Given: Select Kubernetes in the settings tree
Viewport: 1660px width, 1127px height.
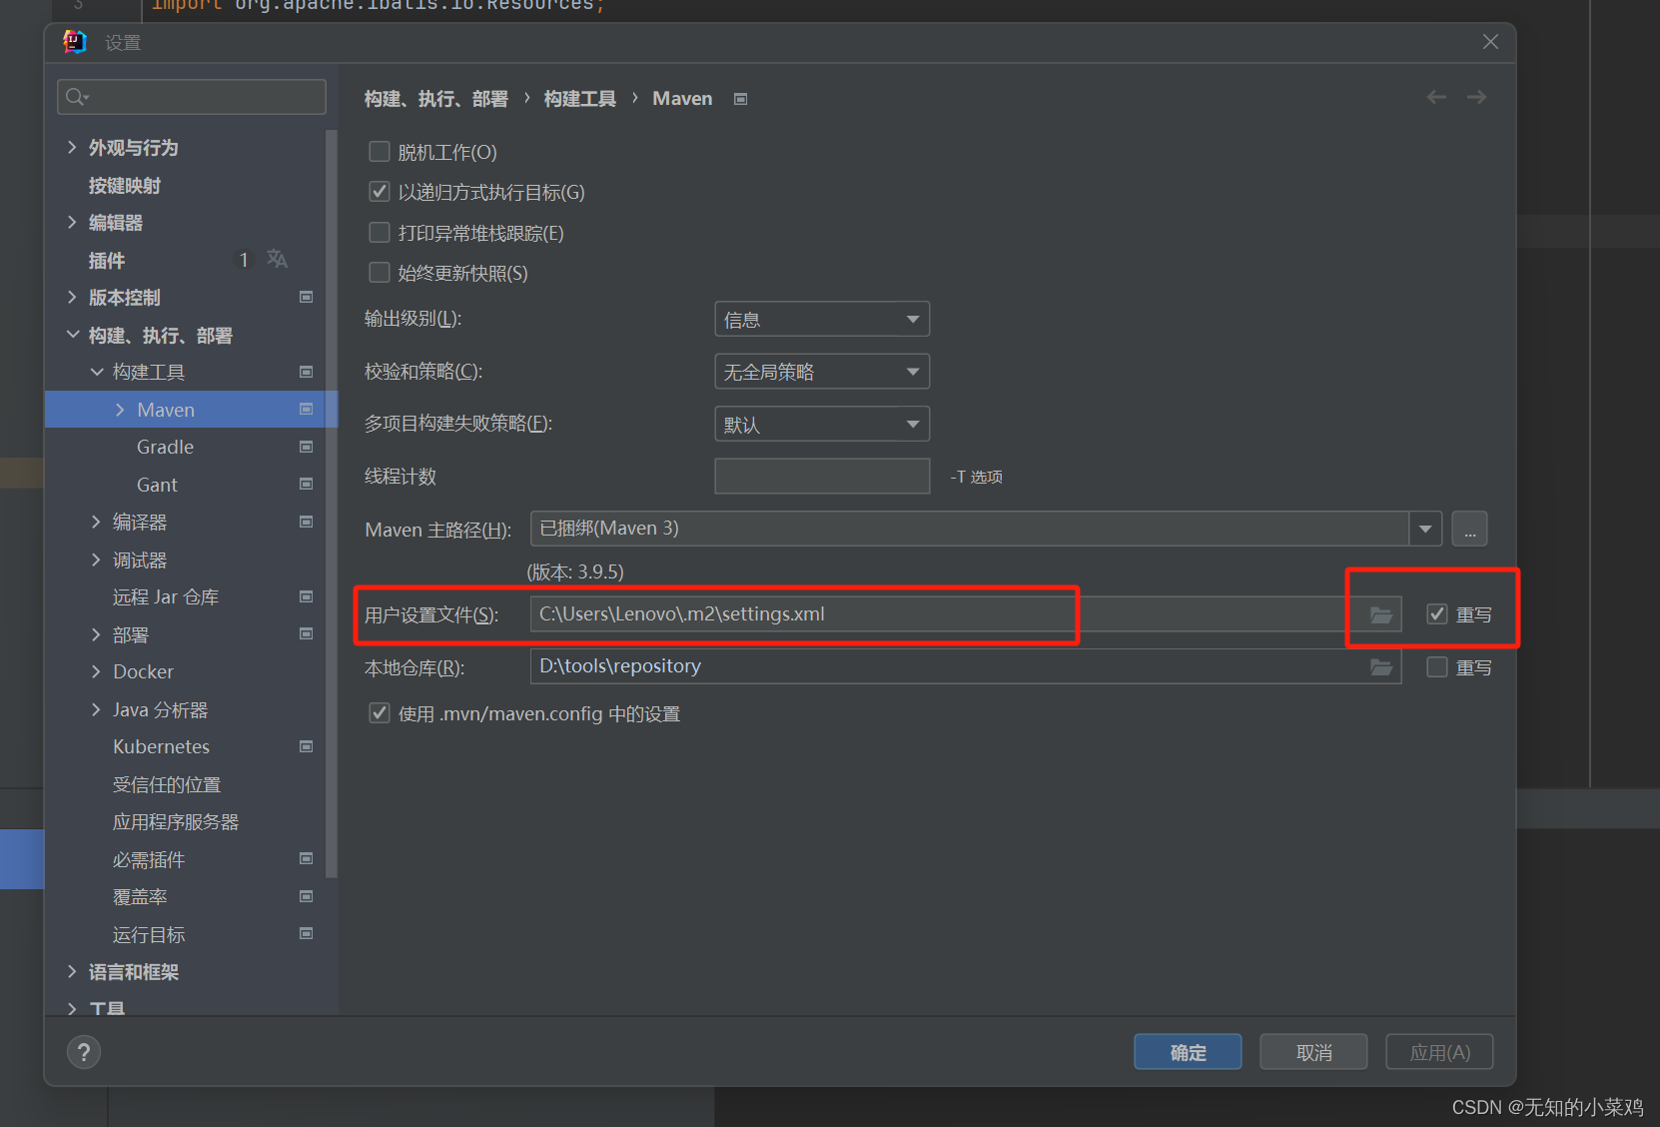Looking at the screenshot, I should 161,746.
